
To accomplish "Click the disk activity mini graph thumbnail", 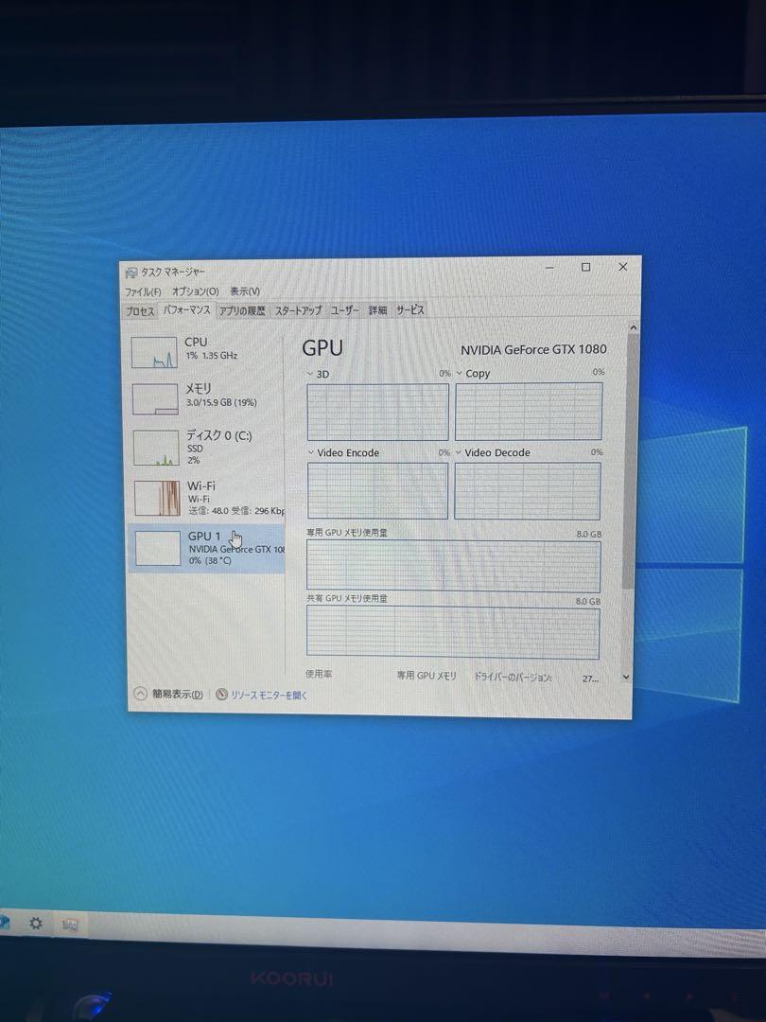I will pyautogui.click(x=156, y=448).
